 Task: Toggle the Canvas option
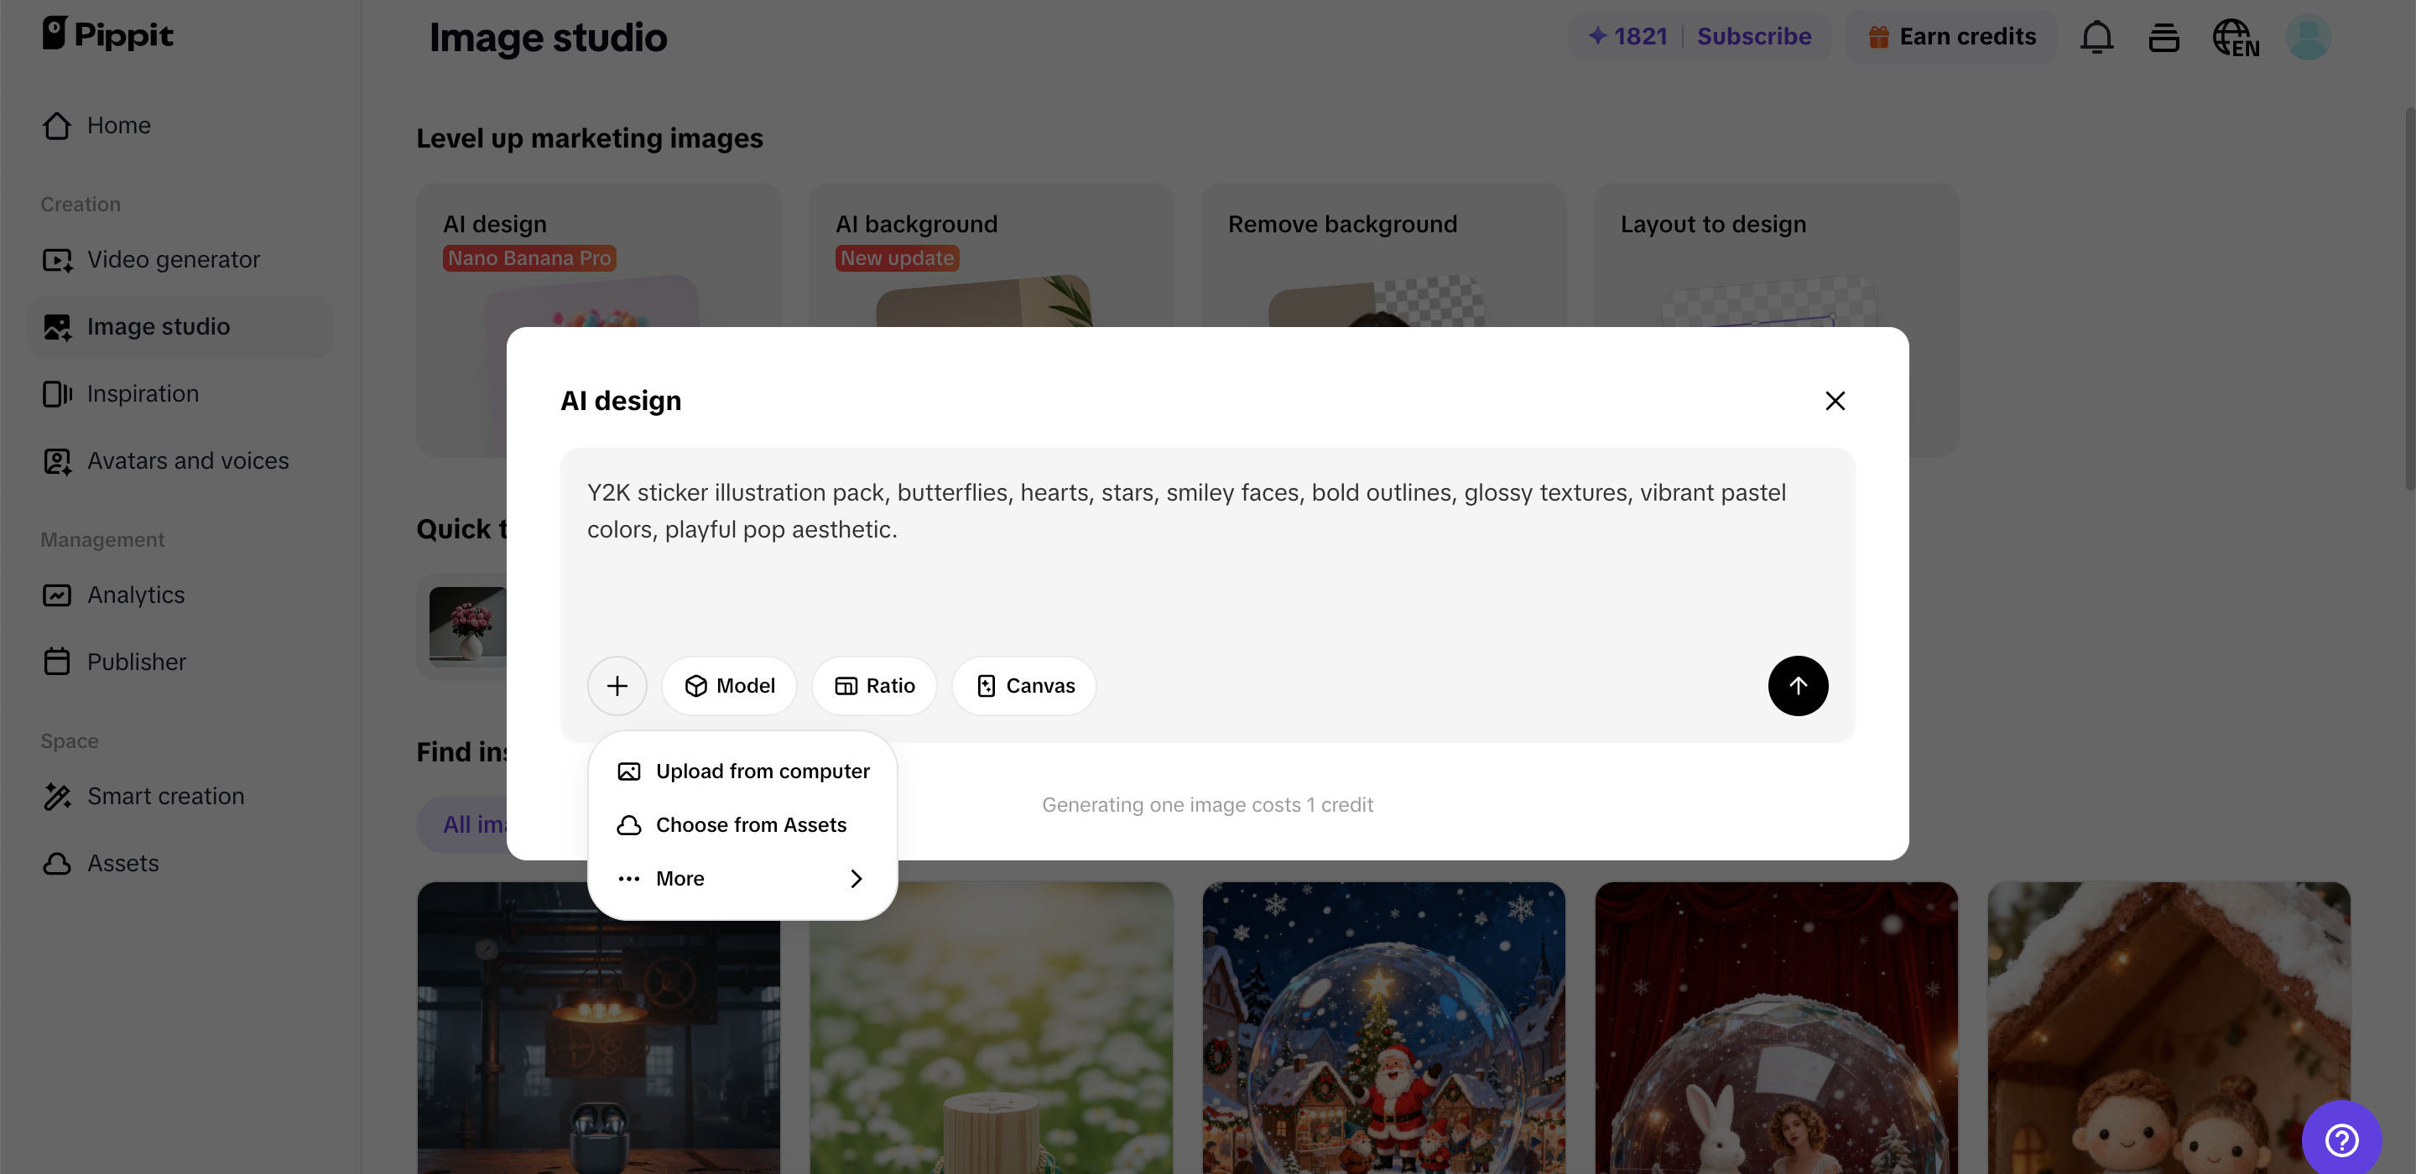click(x=1024, y=685)
